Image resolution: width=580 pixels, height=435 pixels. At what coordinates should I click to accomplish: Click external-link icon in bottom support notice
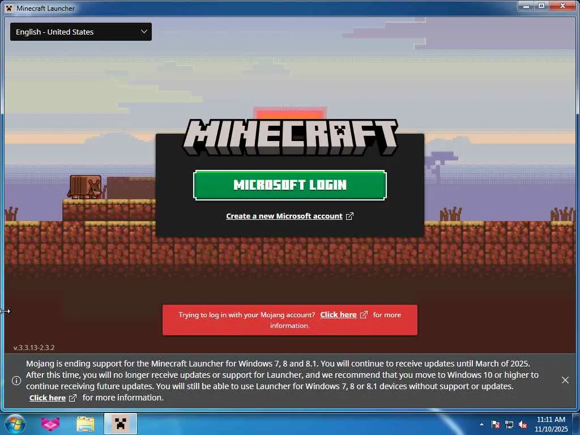tap(73, 398)
